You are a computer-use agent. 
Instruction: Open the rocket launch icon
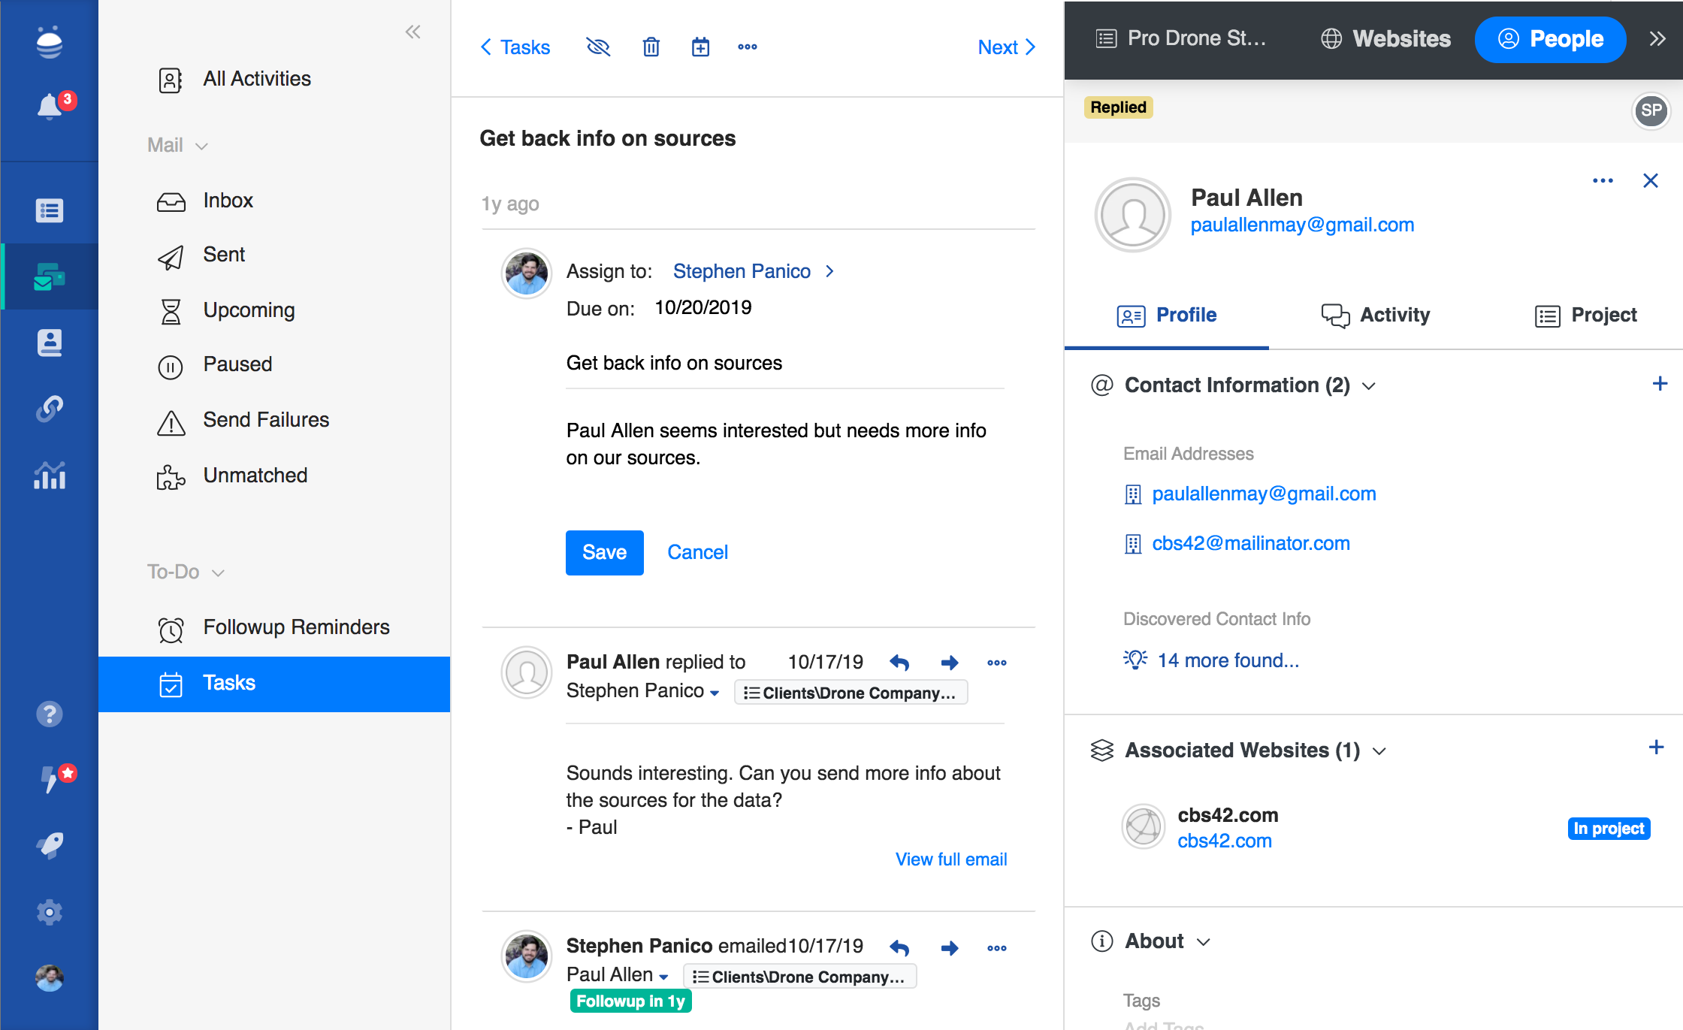point(50,845)
